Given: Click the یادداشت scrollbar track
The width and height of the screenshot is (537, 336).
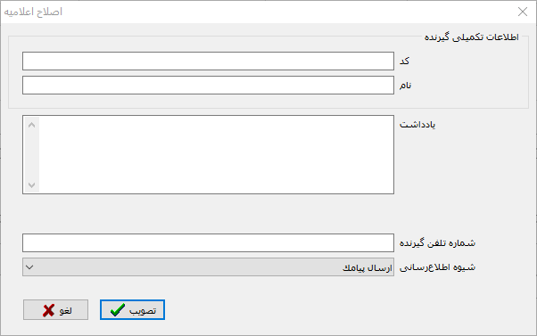Looking at the screenshot, I should pyautogui.click(x=32, y=155).
